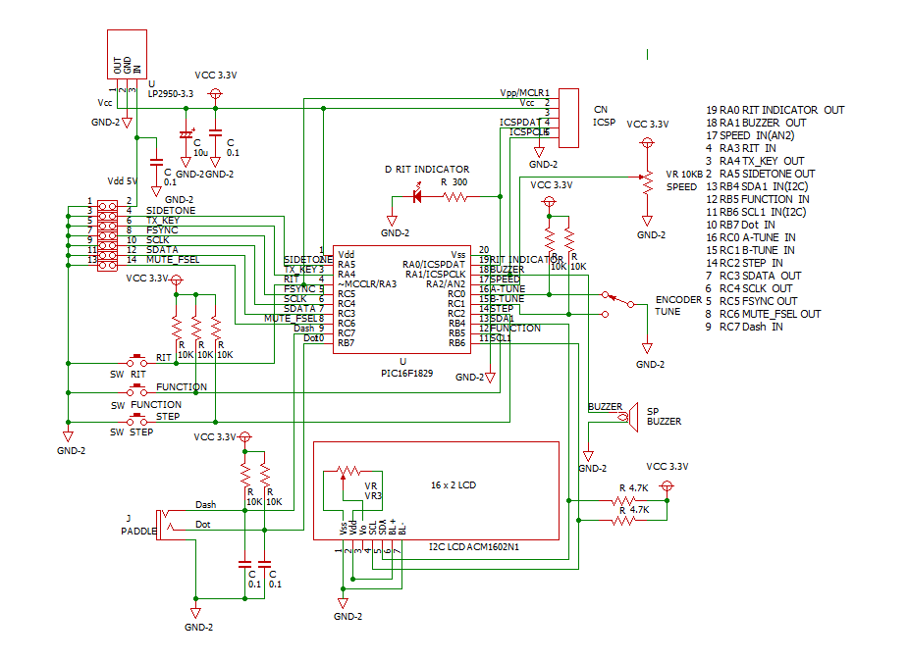Click the '14 RC2 STEP IN' line

click(x=745, y=263)
